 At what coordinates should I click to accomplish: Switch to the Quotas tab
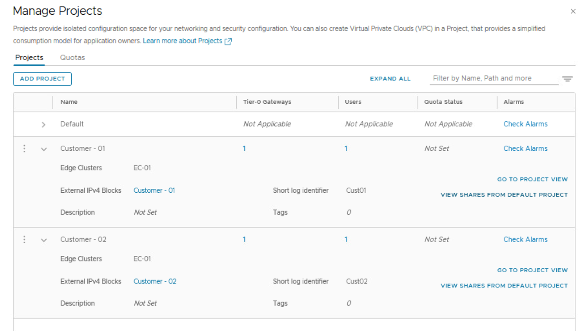point(72,57)
